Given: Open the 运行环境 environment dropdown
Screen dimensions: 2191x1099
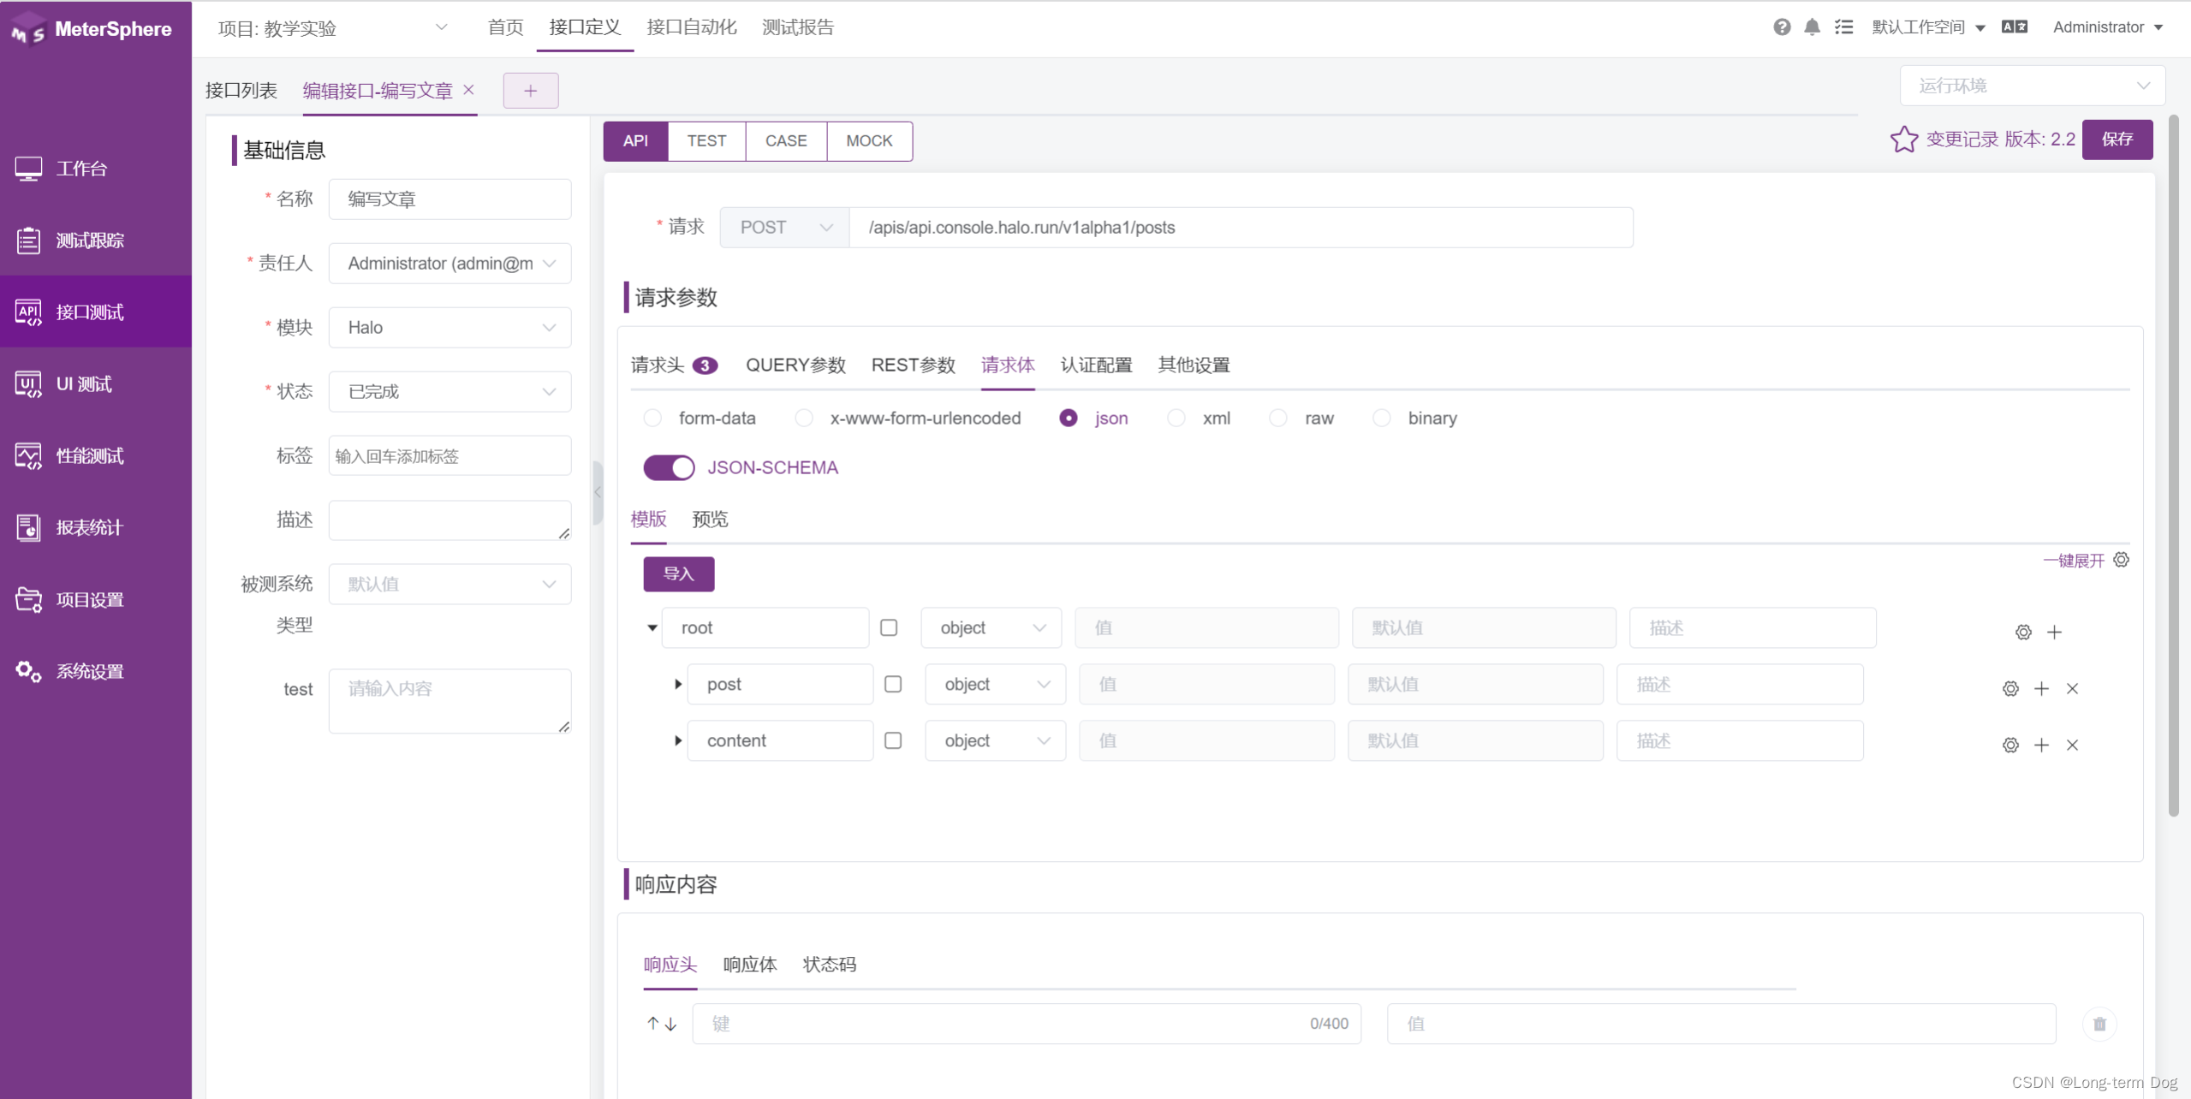Looking at the screenshot, I should (x=2032, y=86).
